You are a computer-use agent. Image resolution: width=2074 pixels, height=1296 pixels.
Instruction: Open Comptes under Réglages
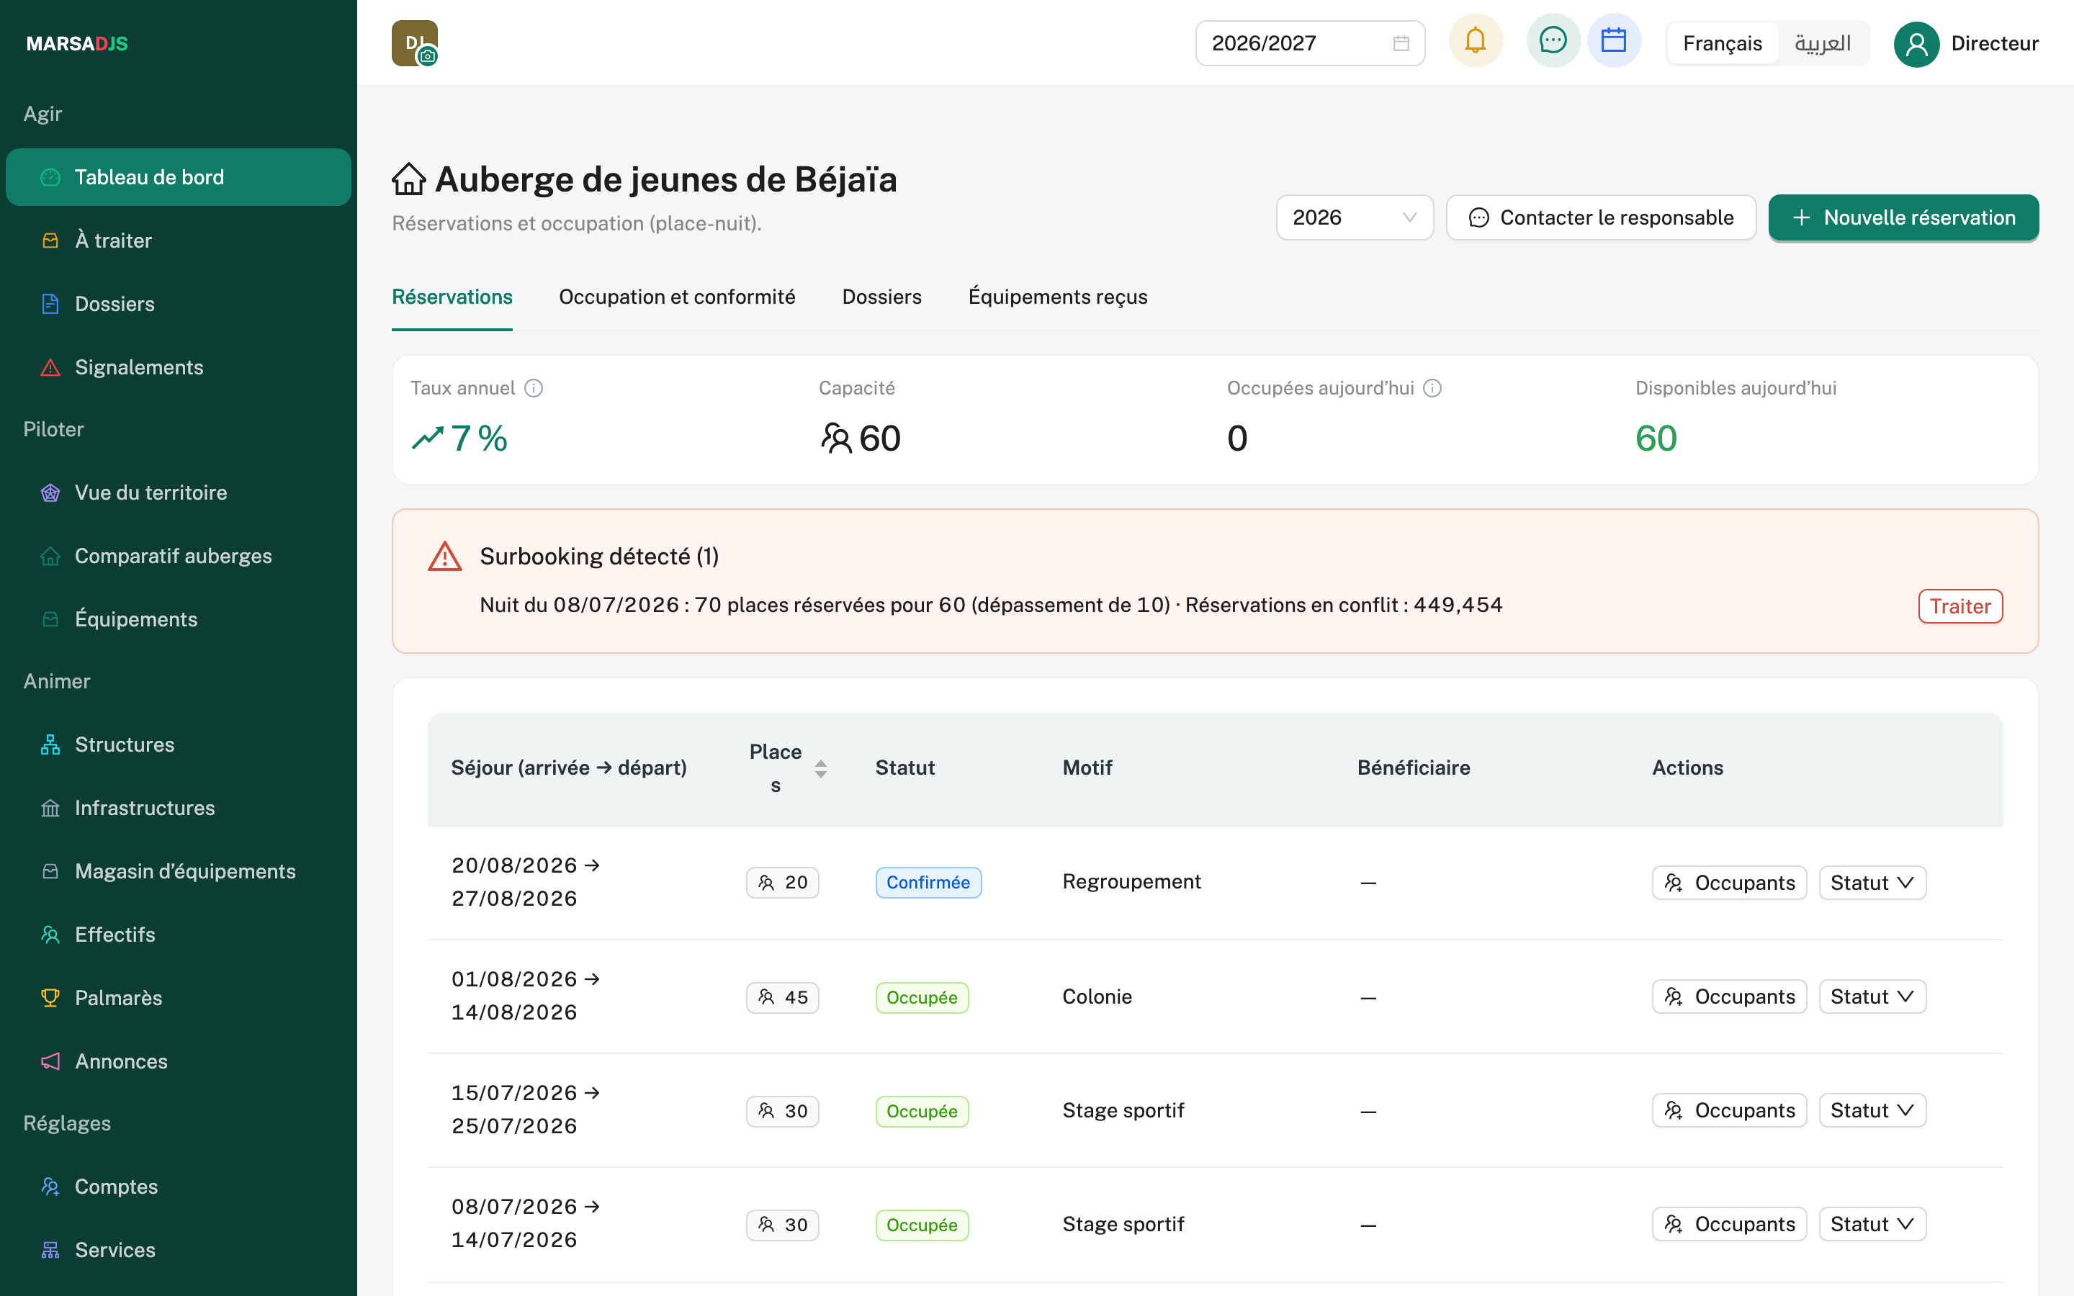tap(179, 1187)
